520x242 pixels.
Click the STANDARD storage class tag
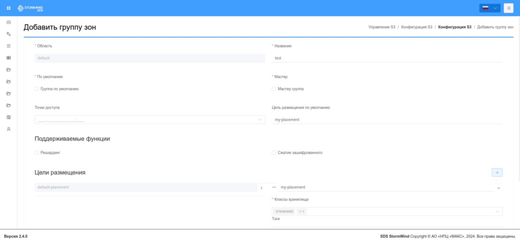point(285,212)
